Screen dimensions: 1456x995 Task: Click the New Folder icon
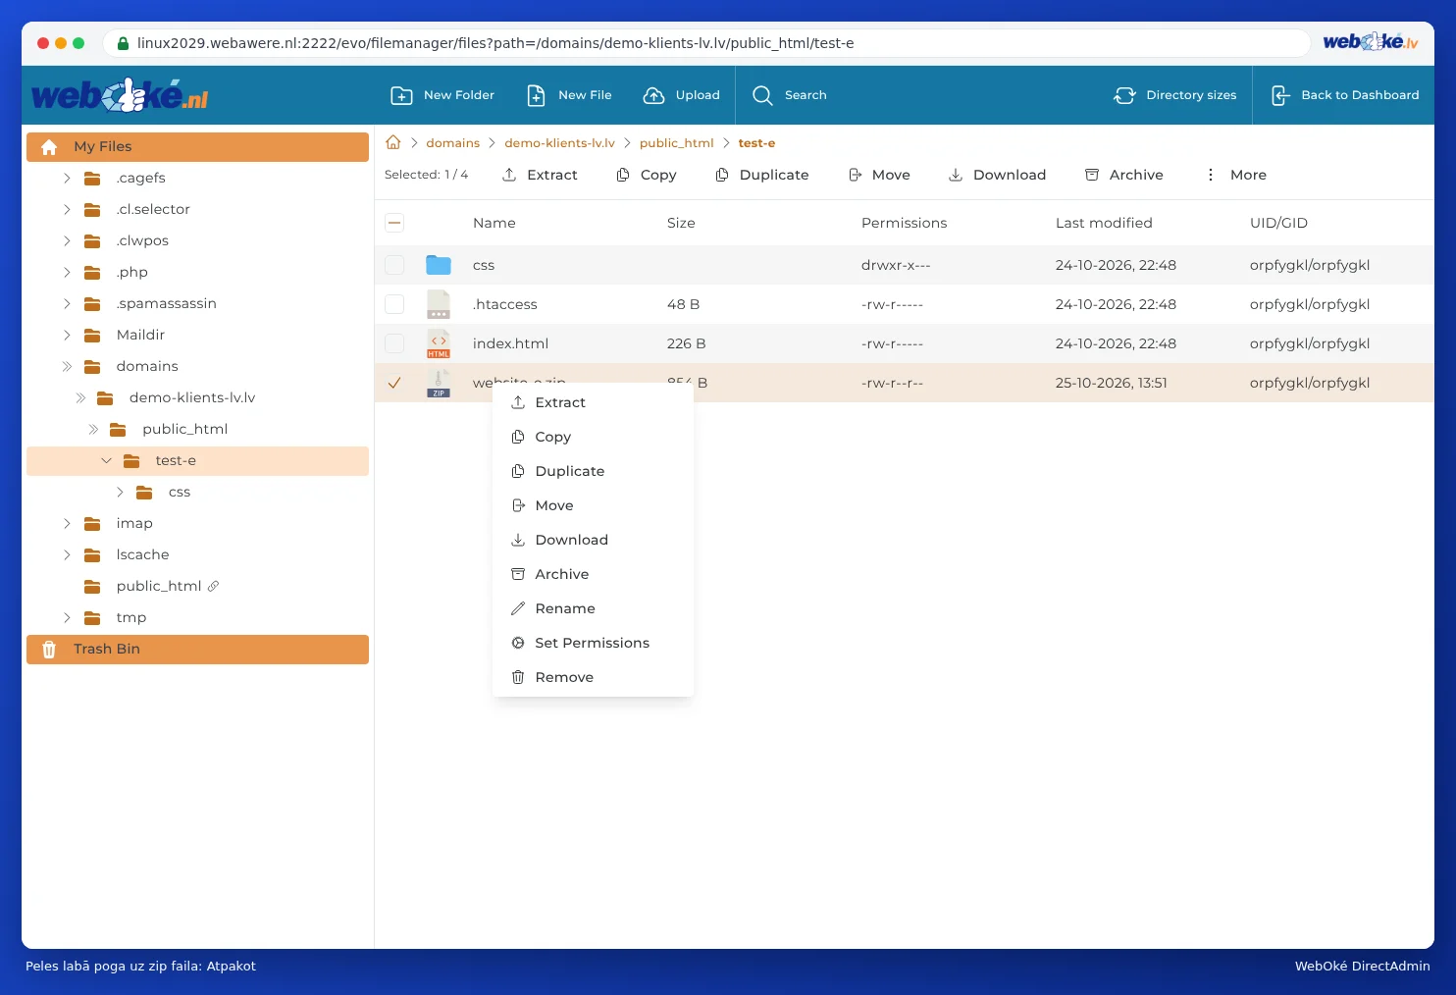click(x=401, y=95)
